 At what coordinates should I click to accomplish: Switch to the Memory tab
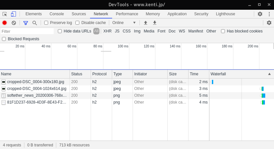pos(153,14)
